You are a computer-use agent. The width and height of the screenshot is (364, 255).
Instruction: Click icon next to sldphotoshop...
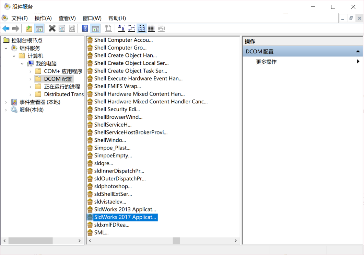(90, 186)
